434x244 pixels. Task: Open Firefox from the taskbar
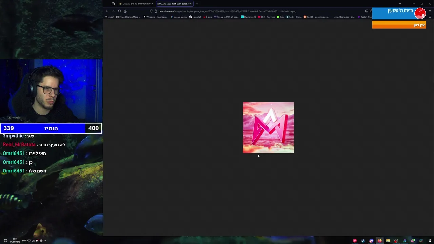(380, 241)
